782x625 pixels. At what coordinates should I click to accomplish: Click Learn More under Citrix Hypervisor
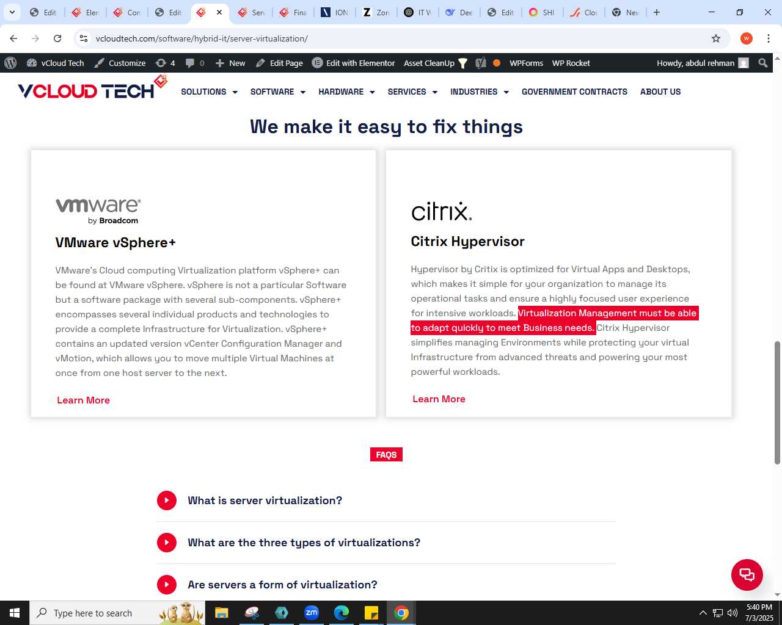439,399
